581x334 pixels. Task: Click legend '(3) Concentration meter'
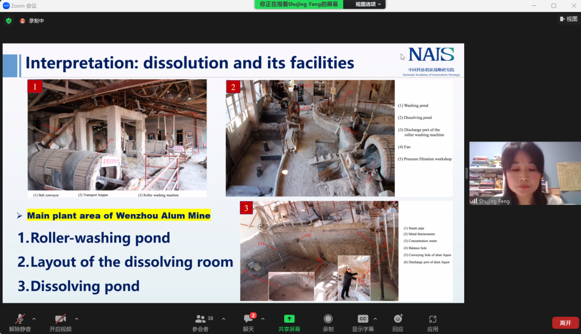pos(420,241)
